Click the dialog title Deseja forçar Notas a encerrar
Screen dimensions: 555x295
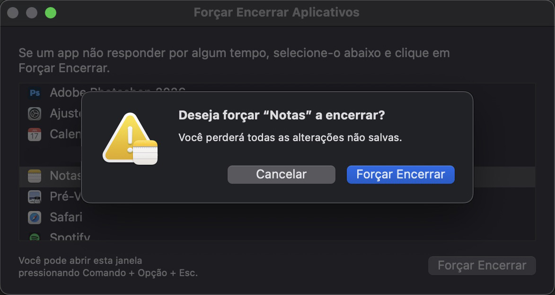pyautogui.click(x=281, y=115)
